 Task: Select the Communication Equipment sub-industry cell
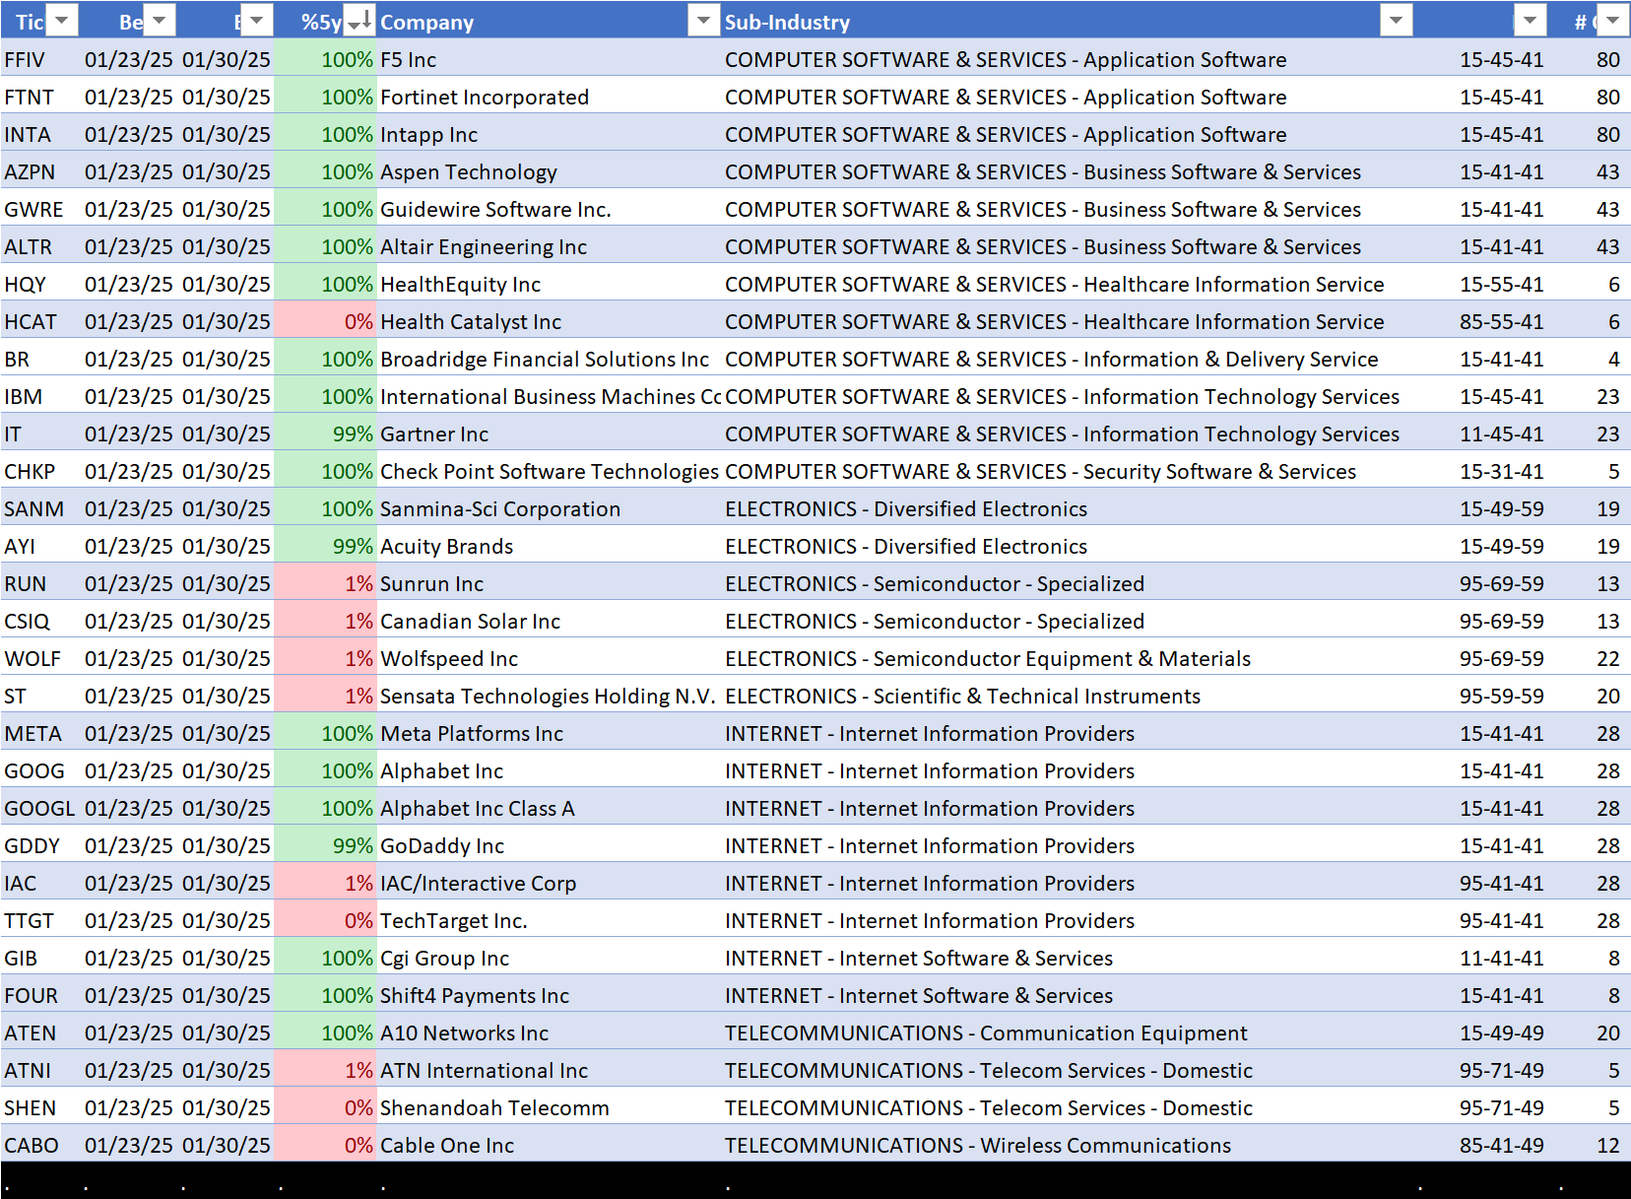click(x=1068, y=1032)
